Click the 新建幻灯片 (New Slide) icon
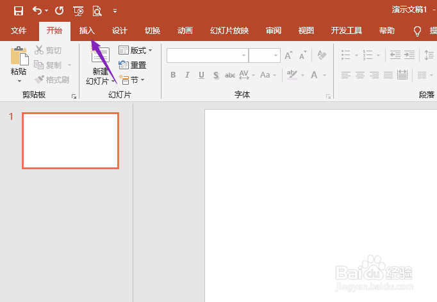The width and height of the screenshot is (437, 302). (101, 55)
